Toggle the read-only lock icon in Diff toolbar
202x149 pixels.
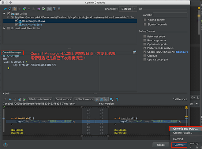pos(106,99)
